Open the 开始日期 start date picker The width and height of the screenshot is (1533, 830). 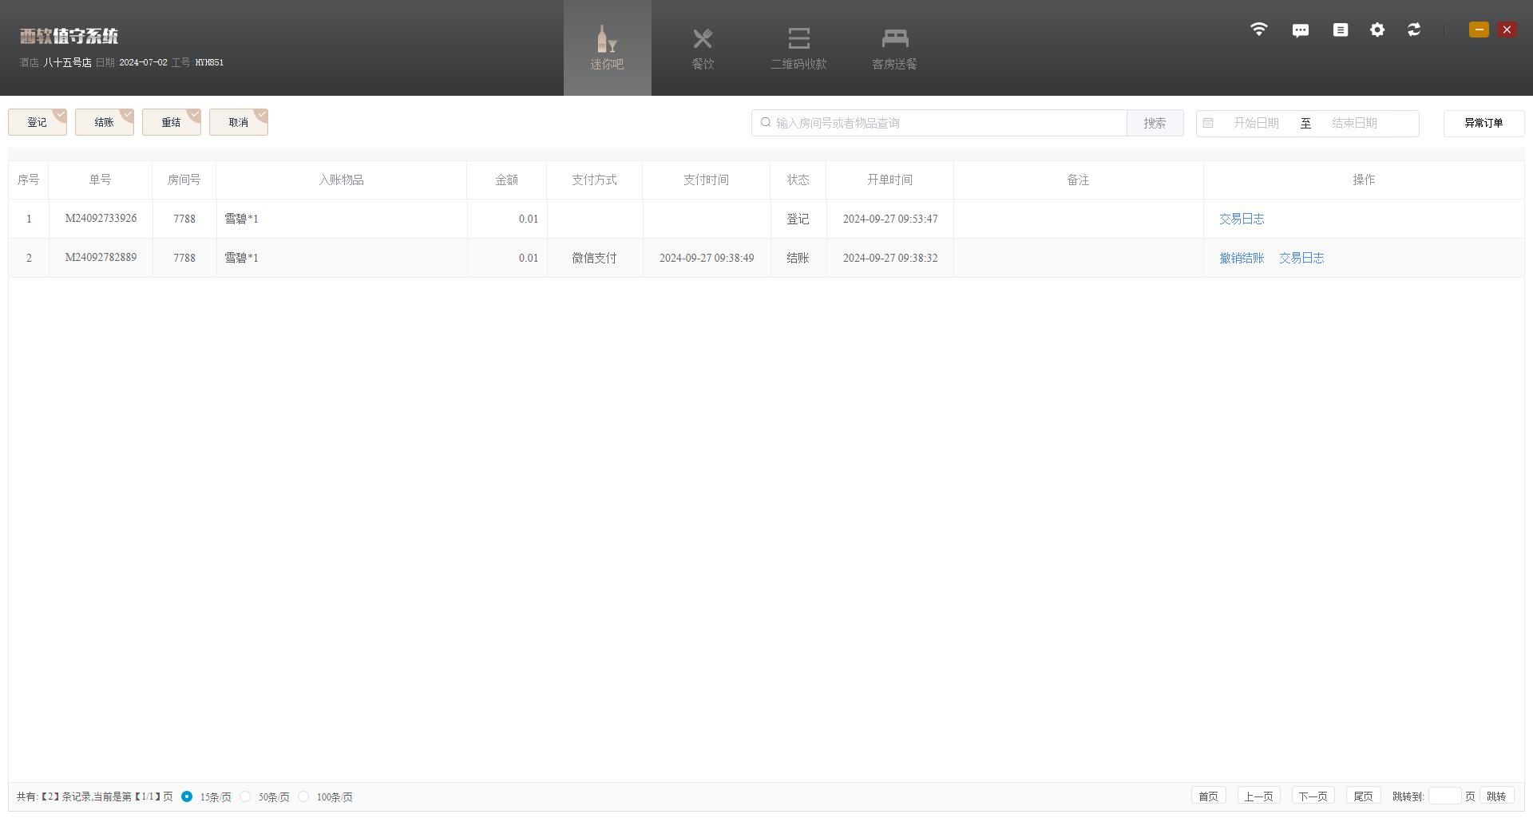click(x=1255, y=123)
